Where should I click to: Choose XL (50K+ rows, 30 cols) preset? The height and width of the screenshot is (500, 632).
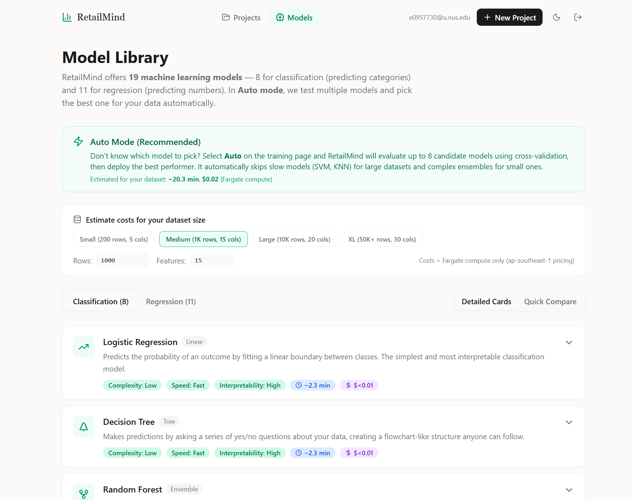[x=382, y=239]
